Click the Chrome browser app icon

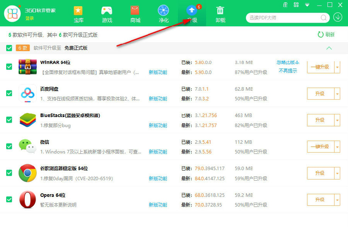coord(27,173)
